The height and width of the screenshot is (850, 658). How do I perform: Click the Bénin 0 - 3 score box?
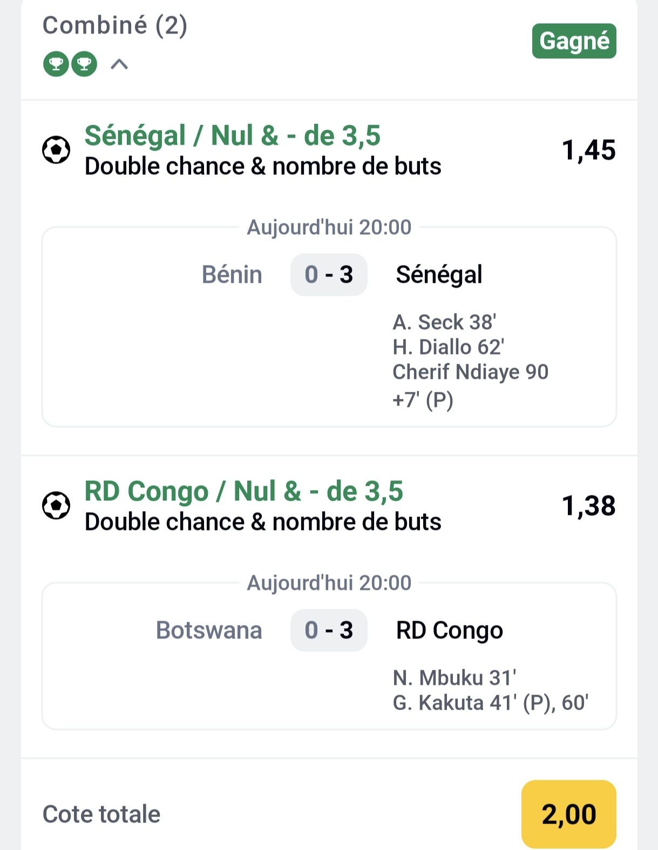tap(329, 275)
